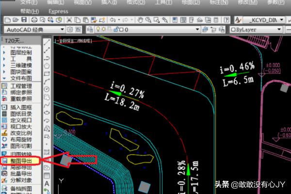
Task: Open the layer 0 dropdown list
Action: 197,30
